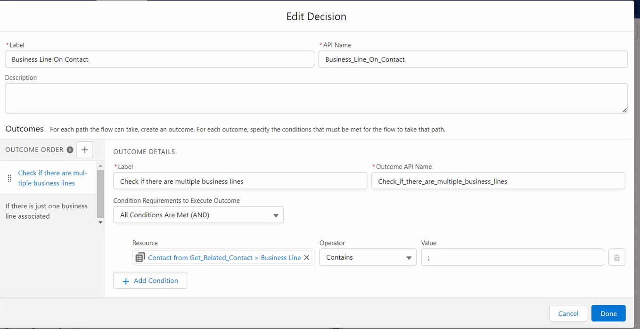Click the decision API Name input field
This screenshot has width=640, height=329.
(473, 59)
